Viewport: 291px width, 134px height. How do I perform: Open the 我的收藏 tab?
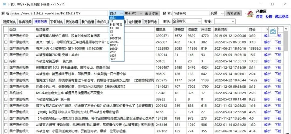[72, 22]
